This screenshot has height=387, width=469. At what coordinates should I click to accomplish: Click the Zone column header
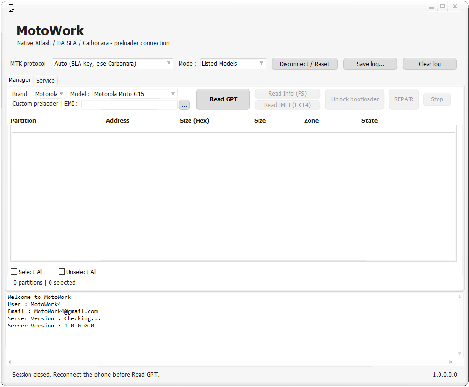point(311,120)
